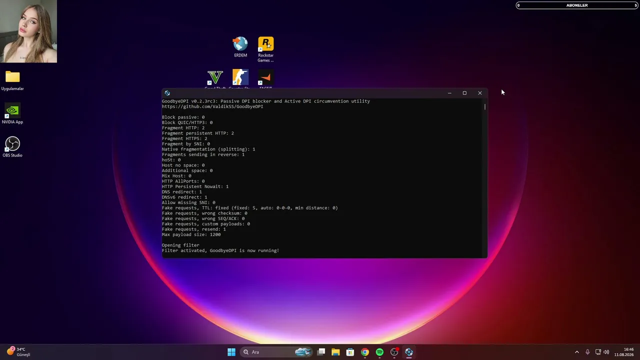The width and height of the screenshot is (640, 360).
Task: Open Task View from the taskbar
Action: [x=321, y=352]
